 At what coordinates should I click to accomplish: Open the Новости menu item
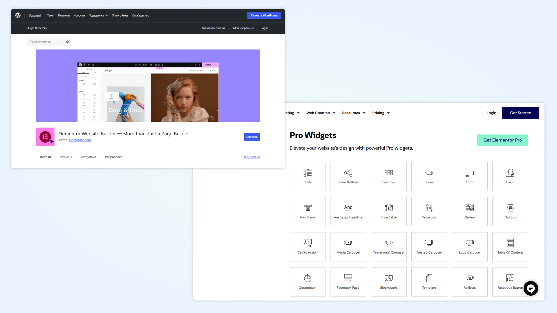[79, 16]
